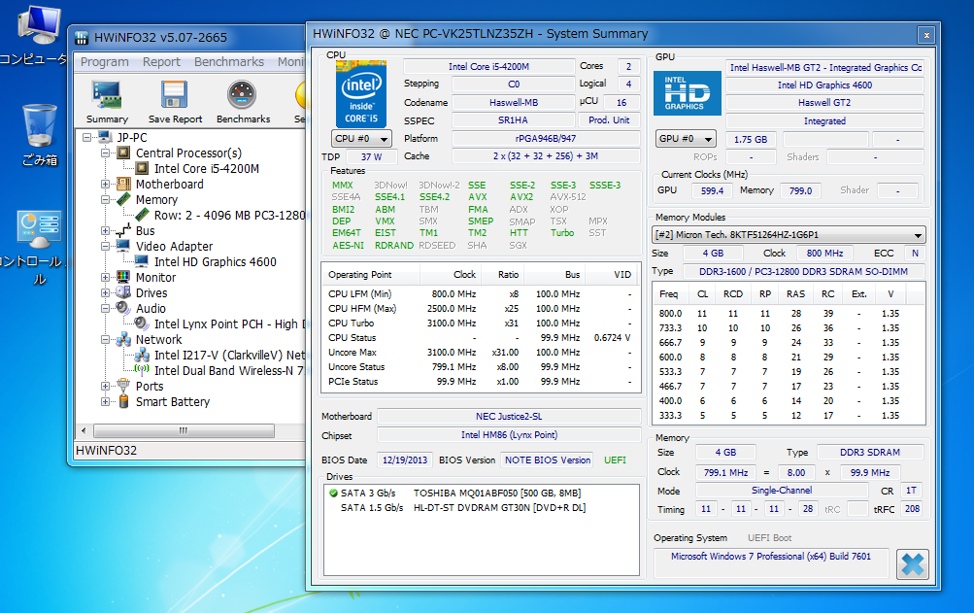Open the Computer desktop icon
Viewport: 974px width, 613px height.
tap(40, 25)
